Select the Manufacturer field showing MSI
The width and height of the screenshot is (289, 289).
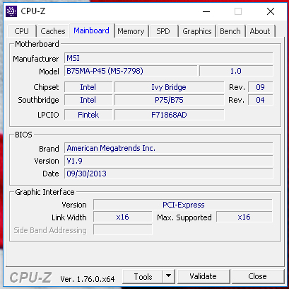[x=169, y=58]
